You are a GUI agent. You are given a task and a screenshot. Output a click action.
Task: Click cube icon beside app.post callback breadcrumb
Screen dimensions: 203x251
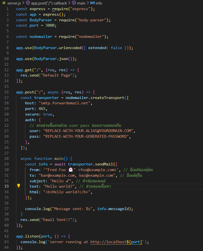28,3
